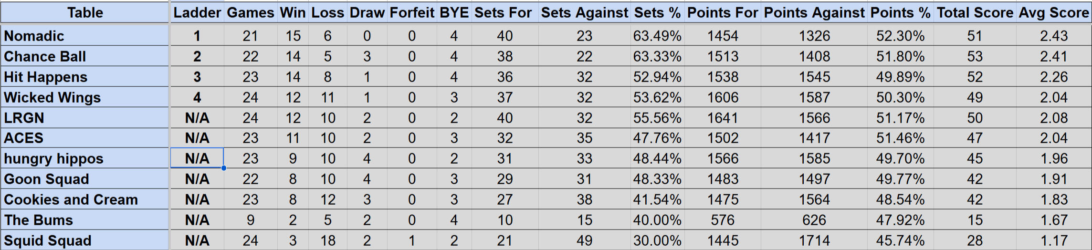Select the Points Against column header

(814, 12)
